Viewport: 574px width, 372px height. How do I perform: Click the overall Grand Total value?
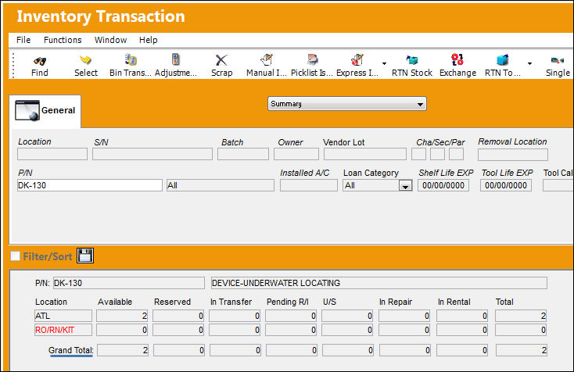point(522,350)
